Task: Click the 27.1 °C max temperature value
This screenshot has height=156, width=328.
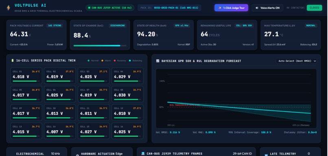Action: (273, 34)
